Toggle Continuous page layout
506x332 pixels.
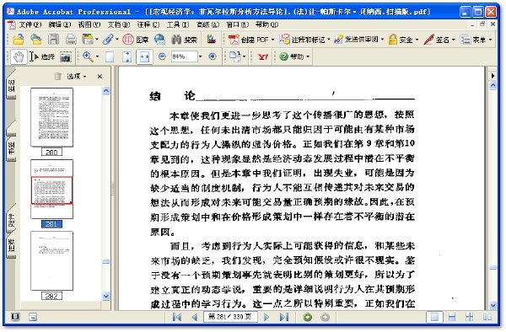click(452, 317)
